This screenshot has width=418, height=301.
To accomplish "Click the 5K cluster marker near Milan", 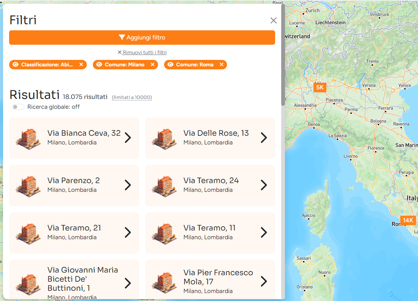I will pyautogui.click(x=320, y=88).
